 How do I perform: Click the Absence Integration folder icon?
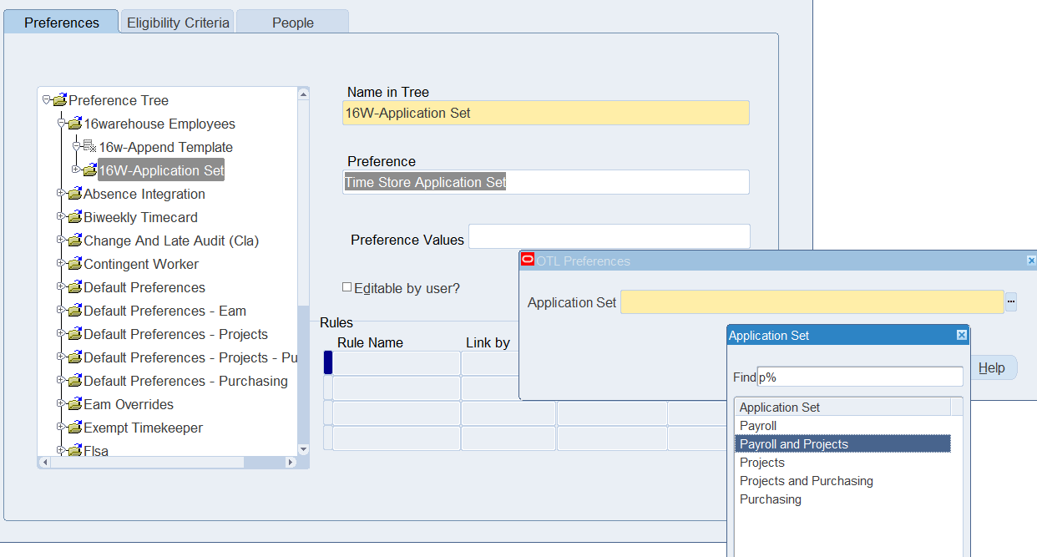tap(74, 194)
